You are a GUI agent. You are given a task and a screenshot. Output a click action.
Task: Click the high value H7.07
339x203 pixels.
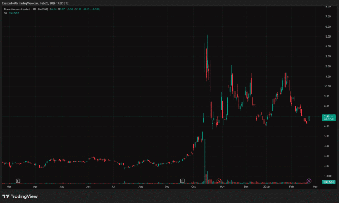tap(62, 9)
